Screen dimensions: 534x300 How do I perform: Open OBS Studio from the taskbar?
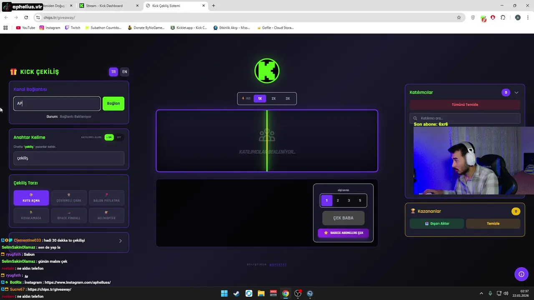[x=298, y=293]
